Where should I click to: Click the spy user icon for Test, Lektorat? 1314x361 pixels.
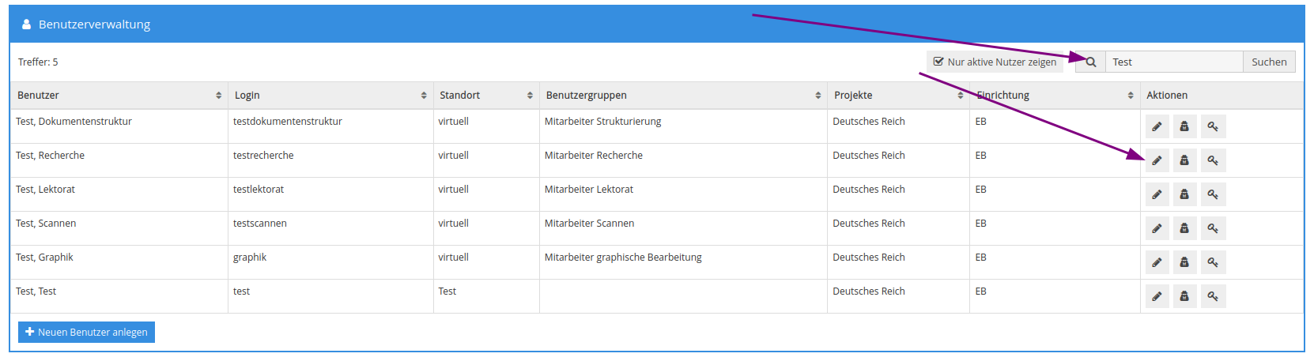(x=1184, y=194)
